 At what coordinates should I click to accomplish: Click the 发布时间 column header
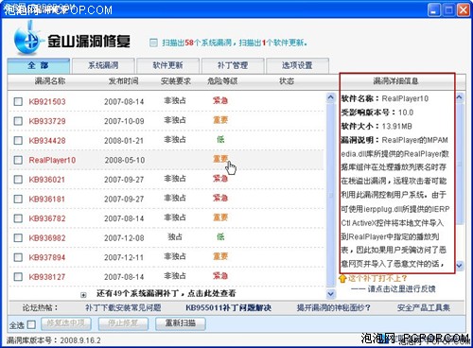(x=123, y=81)
